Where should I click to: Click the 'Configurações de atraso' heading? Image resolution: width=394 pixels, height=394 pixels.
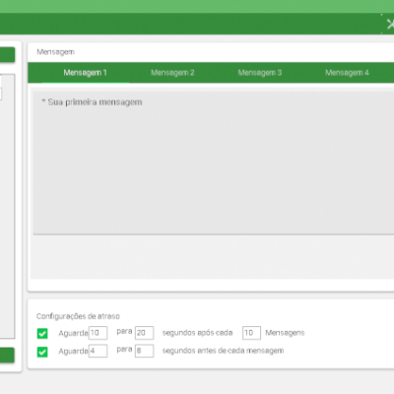click(x=78, y=316)
